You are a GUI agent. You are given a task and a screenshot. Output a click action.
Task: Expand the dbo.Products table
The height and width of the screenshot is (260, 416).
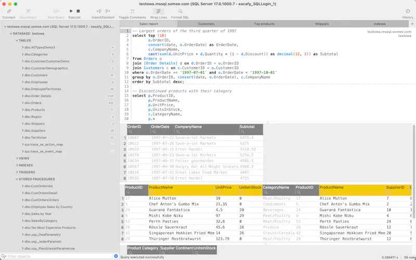click(23, 110)
